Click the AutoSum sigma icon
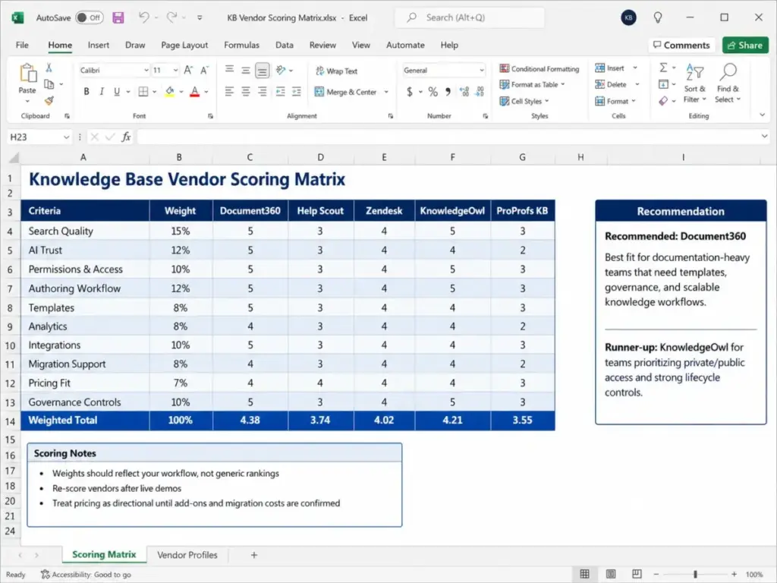Viewport: 777px width, 583px height. pyautogui.click(x=663, y=68)
